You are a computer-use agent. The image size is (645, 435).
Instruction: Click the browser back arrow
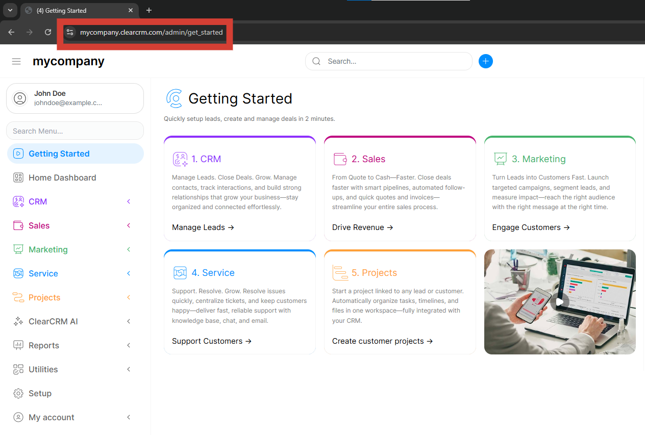click(x=11, y=32)
